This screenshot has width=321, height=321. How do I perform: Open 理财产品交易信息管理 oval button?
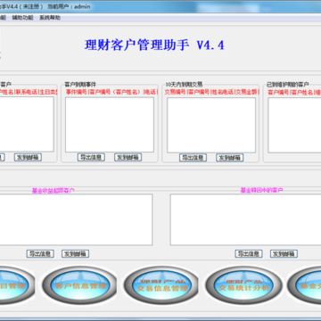[160, 285]
